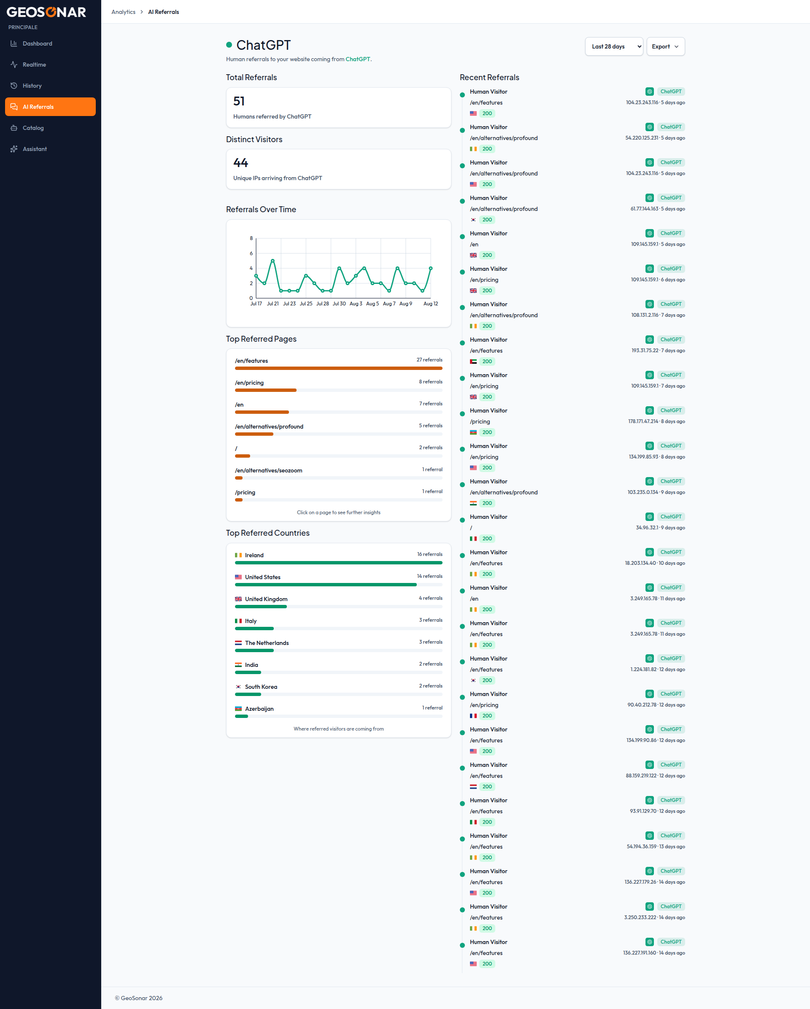Image resolution: width=810 pixels, height=1009 pixels.
Task: Click the GeoSonar logo
Action: pyautogui.click(x=46, y=12)
